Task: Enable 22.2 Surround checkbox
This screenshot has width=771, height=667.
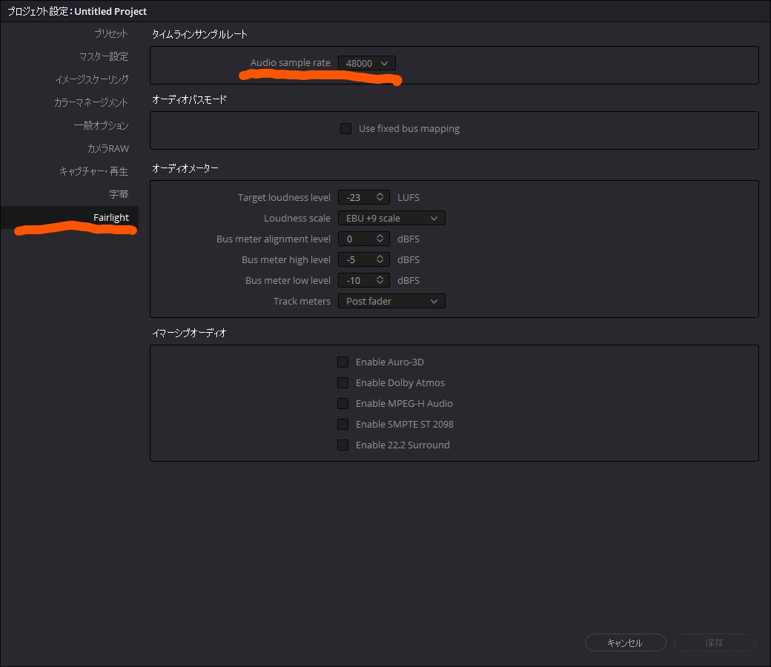Action: [x=343, y=445]
